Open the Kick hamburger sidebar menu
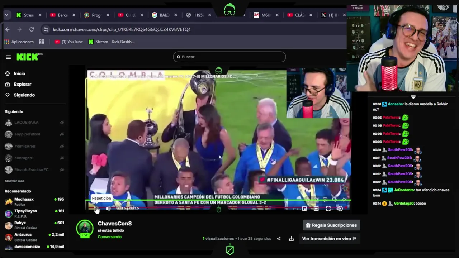Viewport: 459px width, 258px height. coord(9,57)
